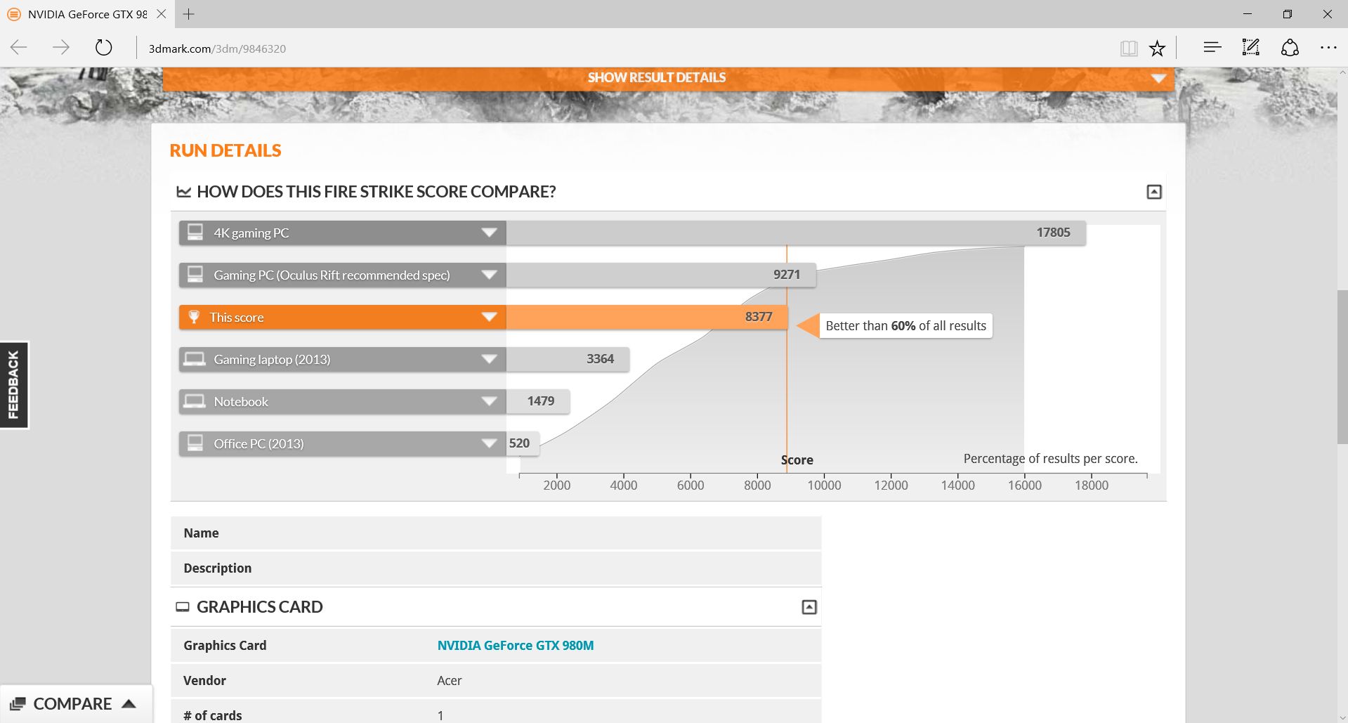Image resolution: width=1348 pixels, height=723 pixels.
Task: Click the monitor icon beside Graphics Card heading
Action: (x=183, y=607)
